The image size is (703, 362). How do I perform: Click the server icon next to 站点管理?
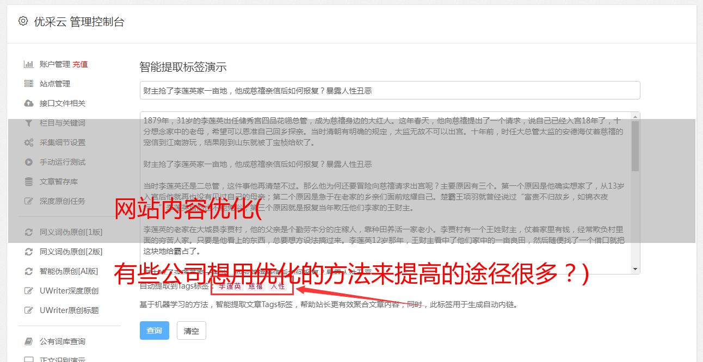28,84
